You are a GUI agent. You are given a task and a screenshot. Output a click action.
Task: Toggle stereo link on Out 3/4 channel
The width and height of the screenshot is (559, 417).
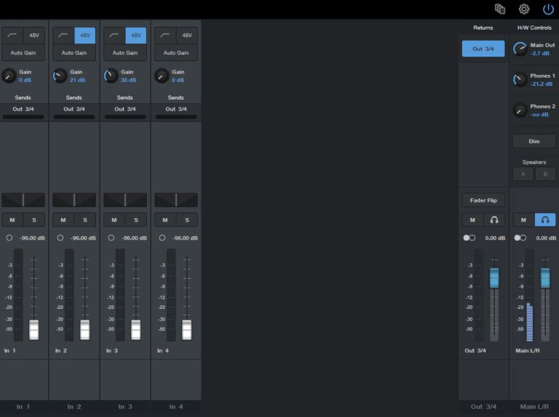[x=469, y=238]
